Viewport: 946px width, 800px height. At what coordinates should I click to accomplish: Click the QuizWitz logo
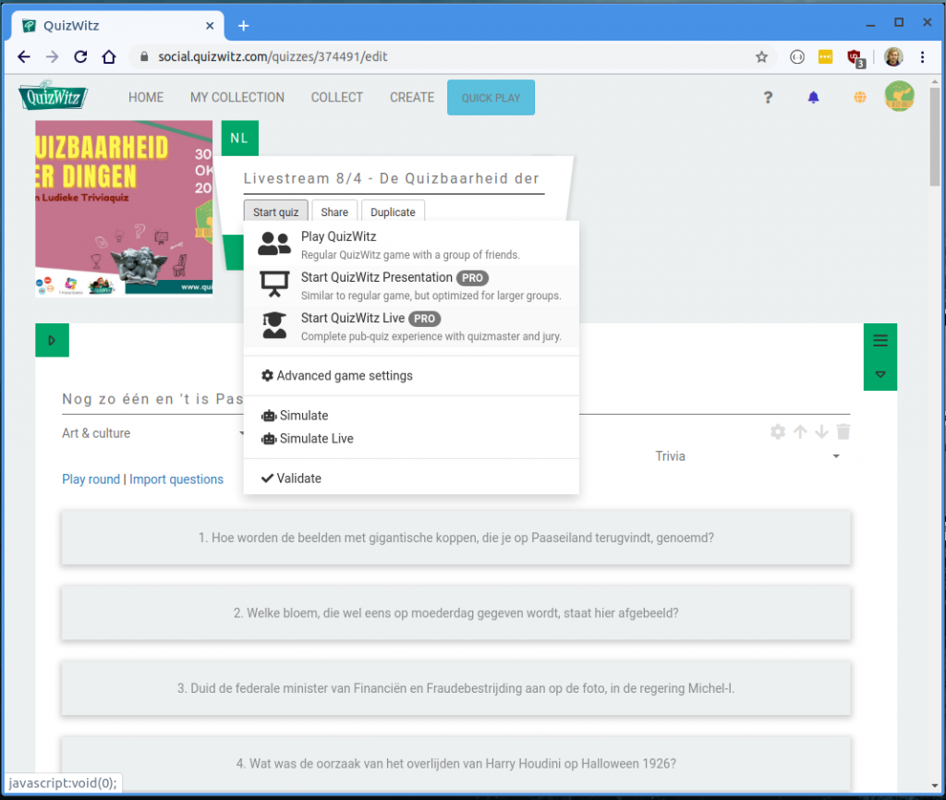pos(53,96)
